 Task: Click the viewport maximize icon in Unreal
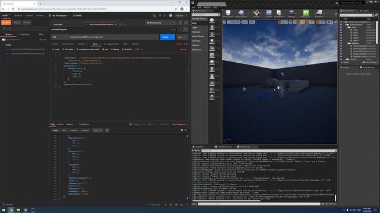coord(335,22)
